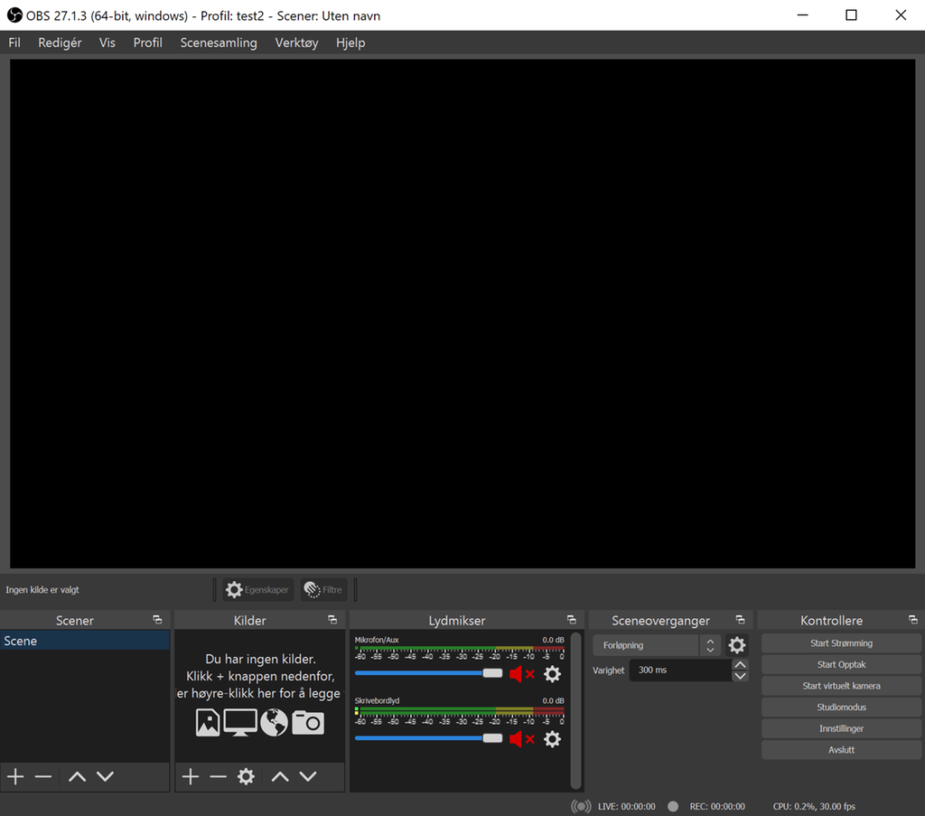Click the Filtre button

[323, 589]
